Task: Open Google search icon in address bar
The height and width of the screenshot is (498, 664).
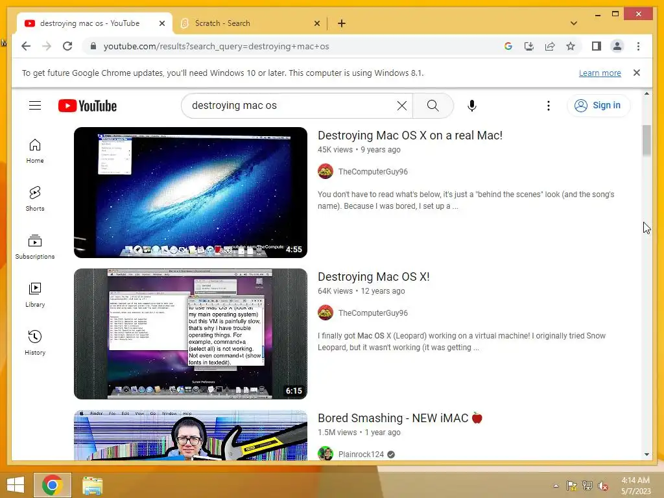Action: [508, 46]
